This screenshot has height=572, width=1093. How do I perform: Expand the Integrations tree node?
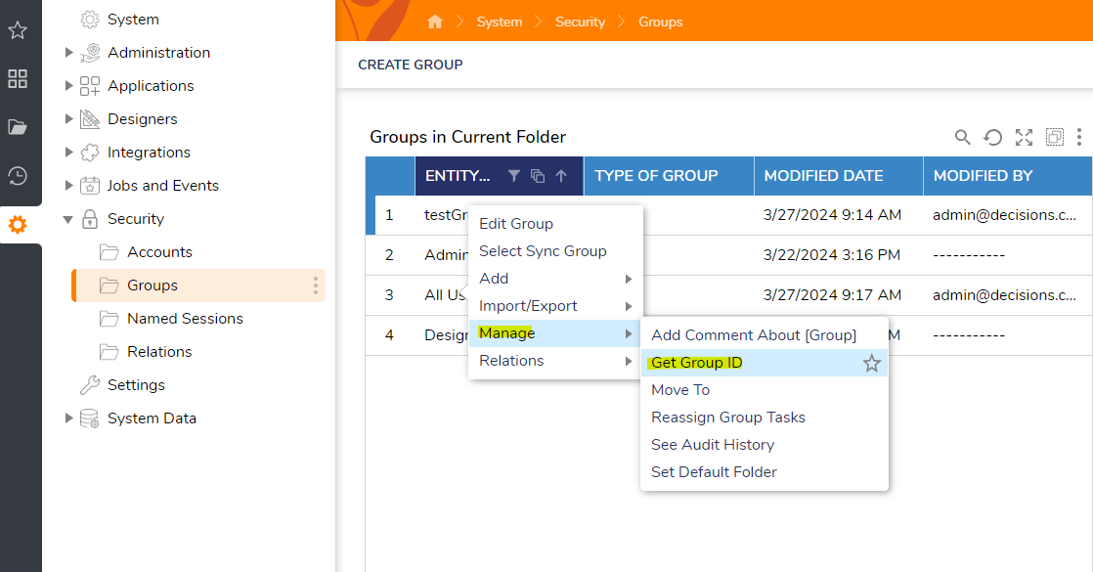click(68, 153)
